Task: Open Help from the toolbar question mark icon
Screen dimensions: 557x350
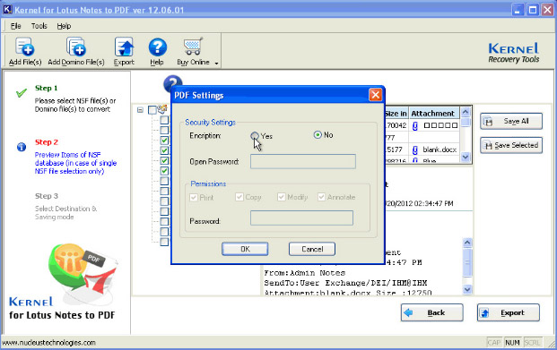Action: pyautogui.click(x=157, y=47)
